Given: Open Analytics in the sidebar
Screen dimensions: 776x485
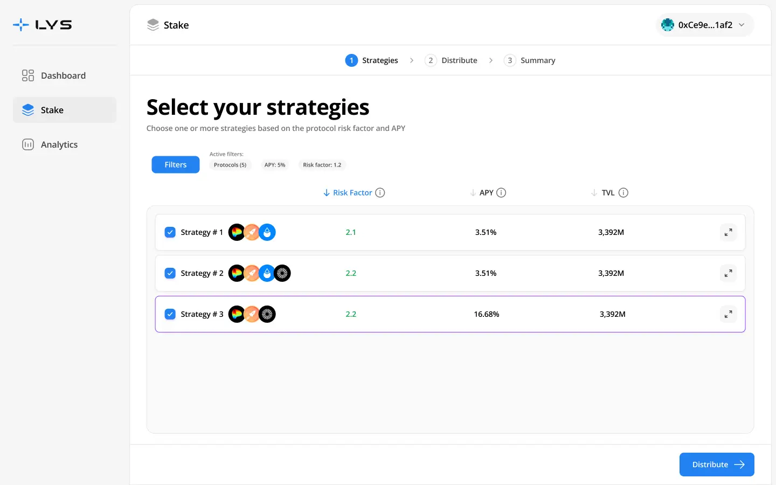Looking at the screenshot, I should pyautogui.click(x=59, y=144).
